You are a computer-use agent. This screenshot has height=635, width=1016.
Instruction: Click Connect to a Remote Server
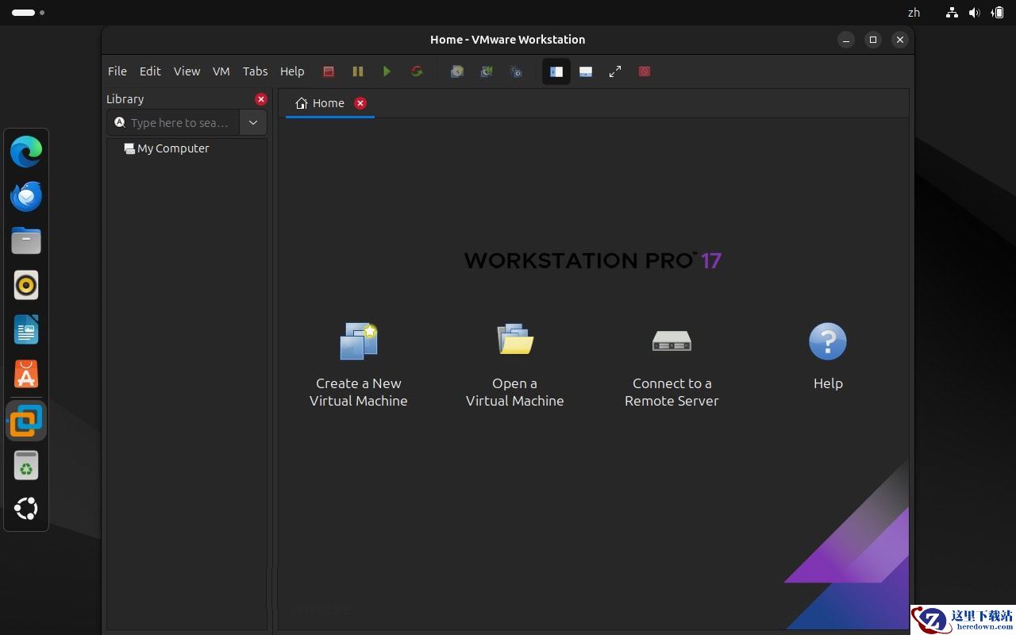coord(672,365)
